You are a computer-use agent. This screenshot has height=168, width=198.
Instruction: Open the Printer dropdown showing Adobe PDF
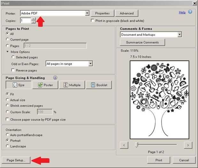[55, 13]
